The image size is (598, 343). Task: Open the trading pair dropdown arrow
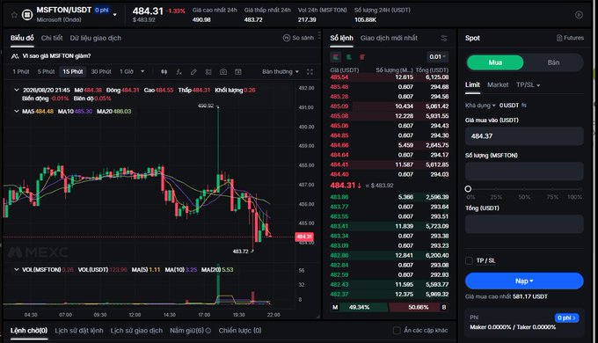click(115, 15)
